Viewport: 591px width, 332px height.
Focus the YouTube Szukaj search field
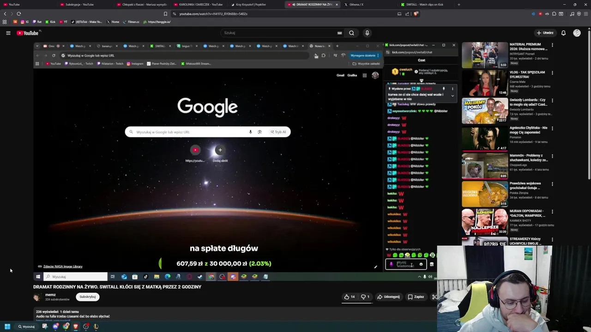click(x=279, y=33)
